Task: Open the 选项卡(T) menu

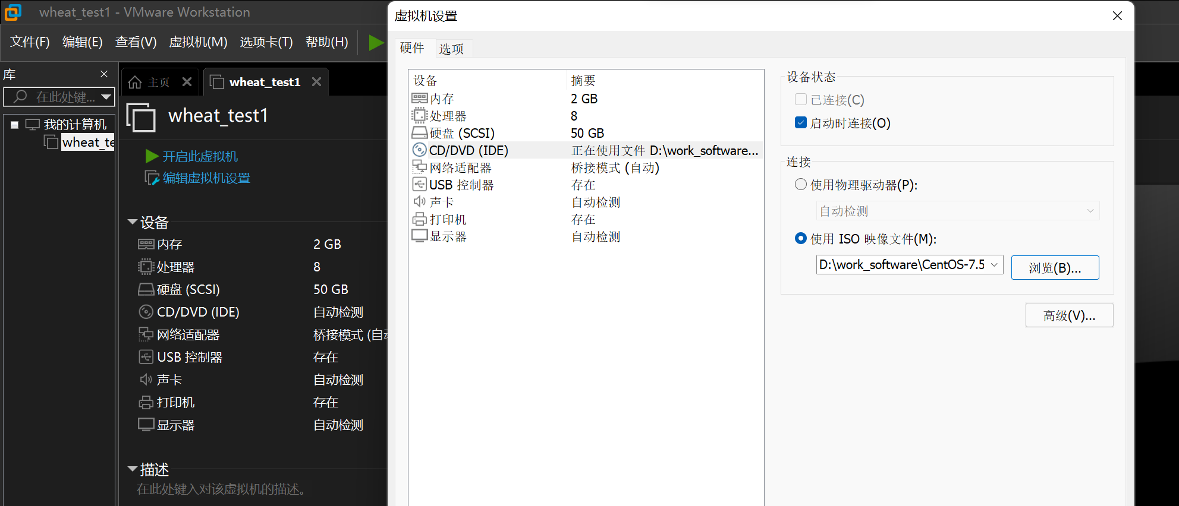Action: click(x=266, y=42)
